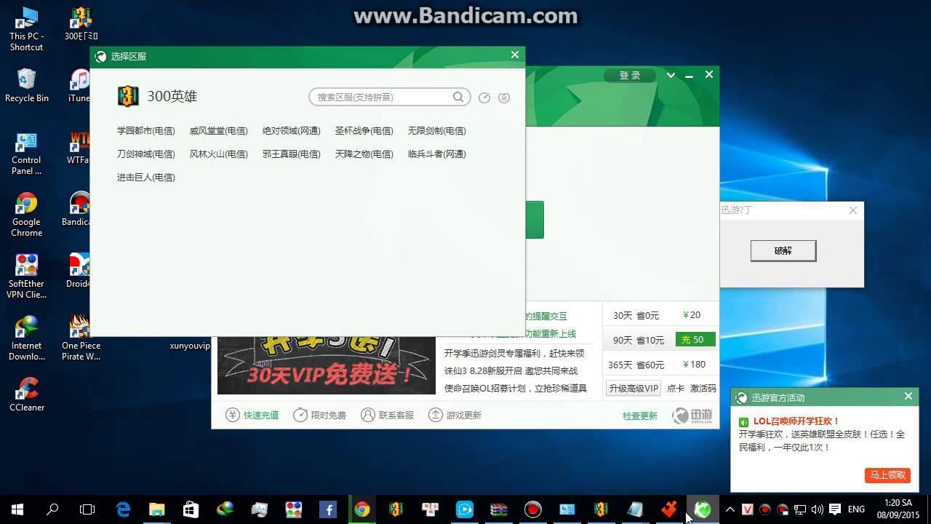This screenshot has width=931, height=524.
Task: Switch to Bandicam recorder in taskbar
Action: (x=533, y=509)
